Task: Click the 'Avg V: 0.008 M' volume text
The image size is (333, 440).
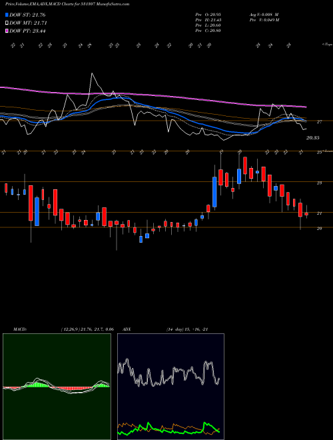Action: 264,15
